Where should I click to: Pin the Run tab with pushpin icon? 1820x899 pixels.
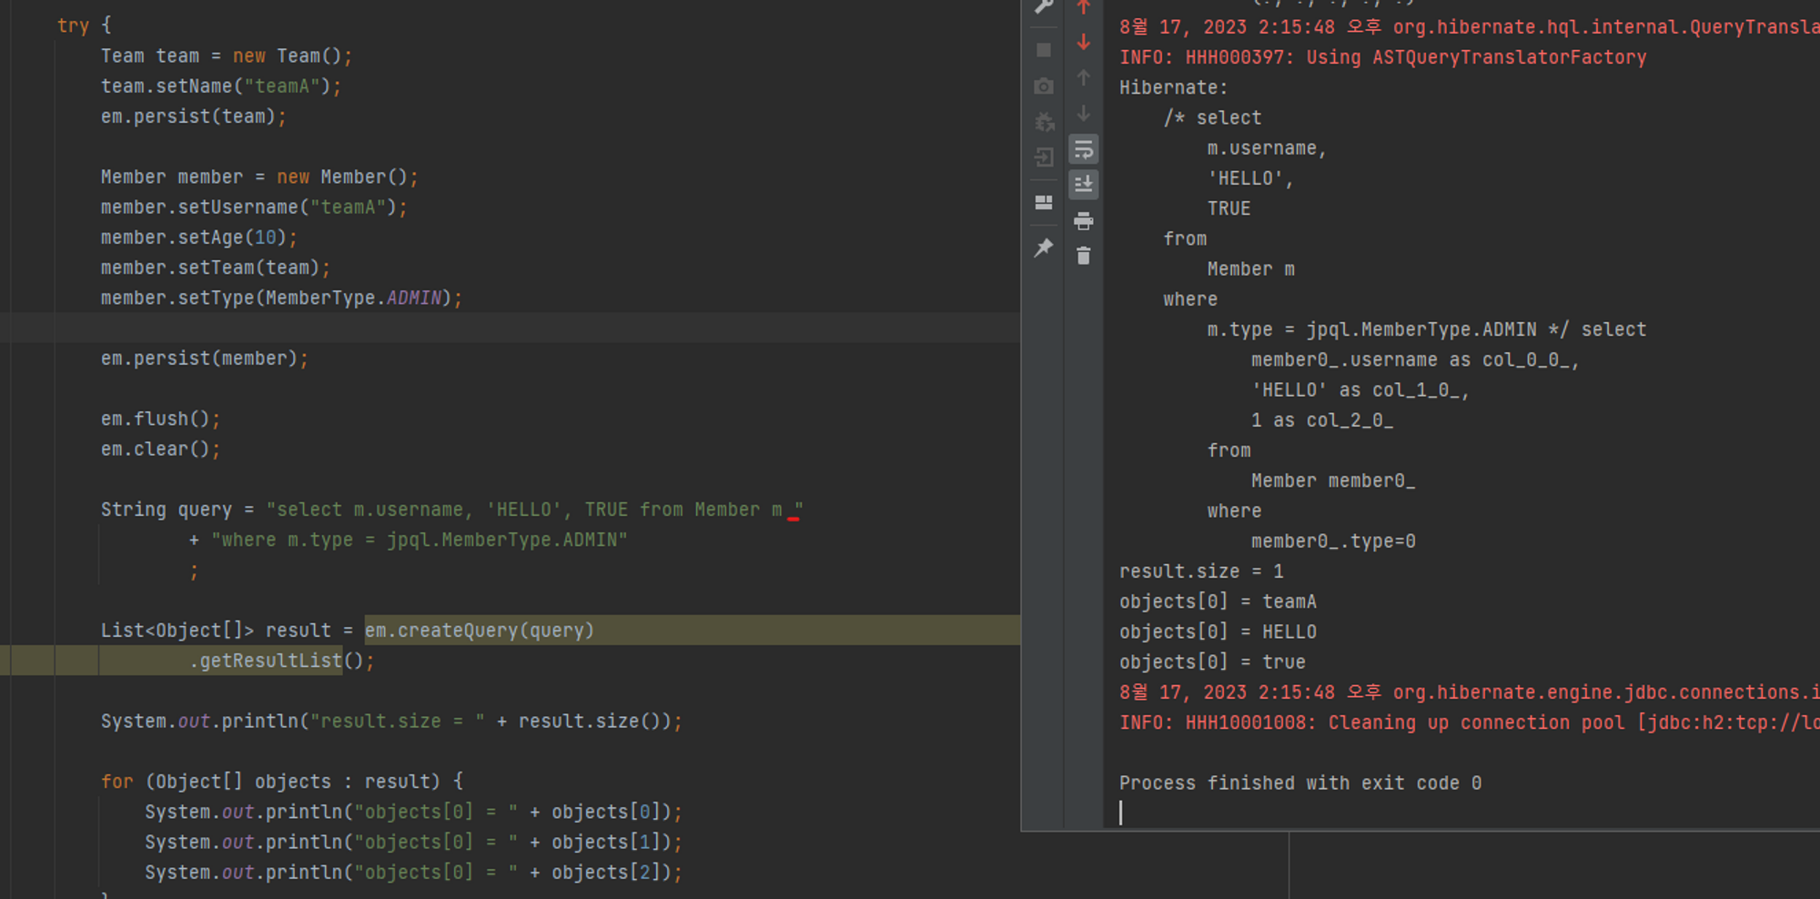tap(1044, 247)
